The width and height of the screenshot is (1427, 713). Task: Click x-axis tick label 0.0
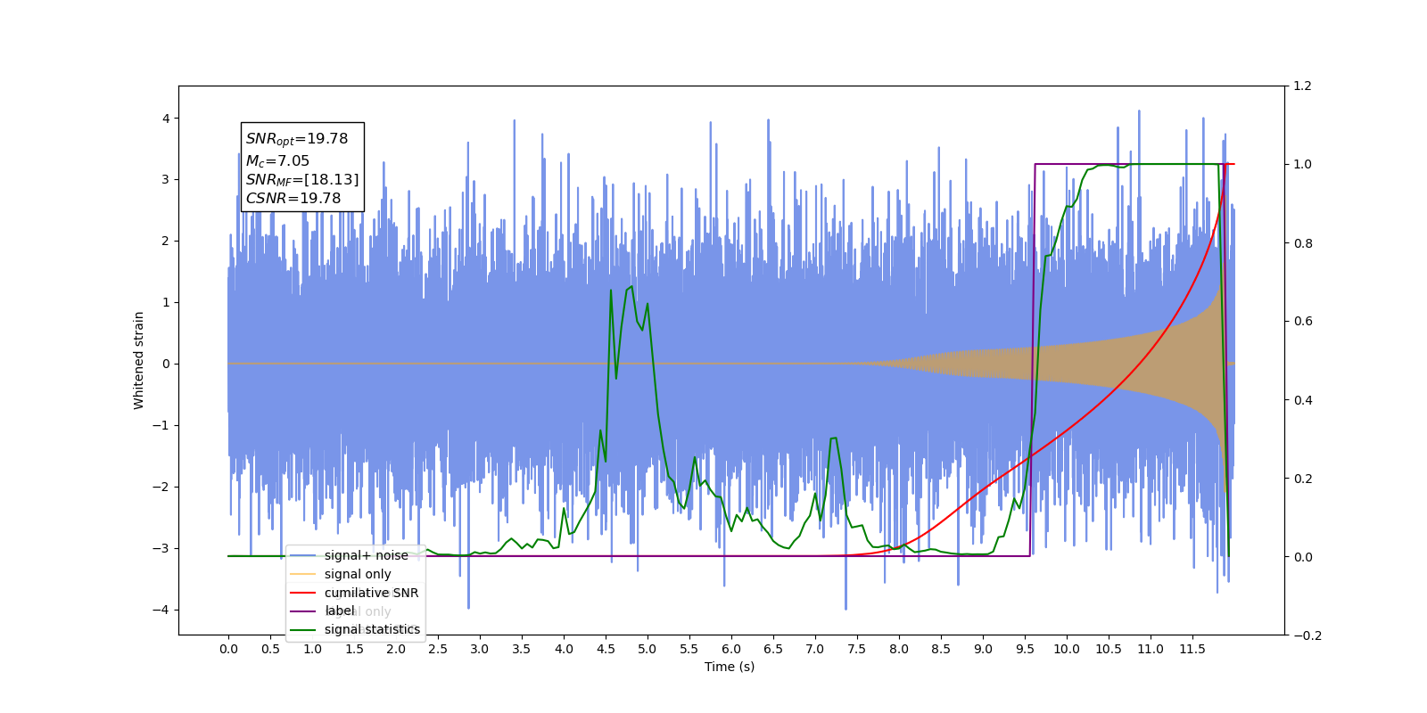pyautogui.click(x=228, y=649)
